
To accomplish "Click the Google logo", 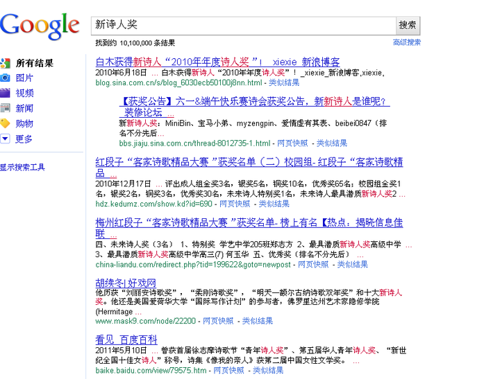I will pos(40,26).
